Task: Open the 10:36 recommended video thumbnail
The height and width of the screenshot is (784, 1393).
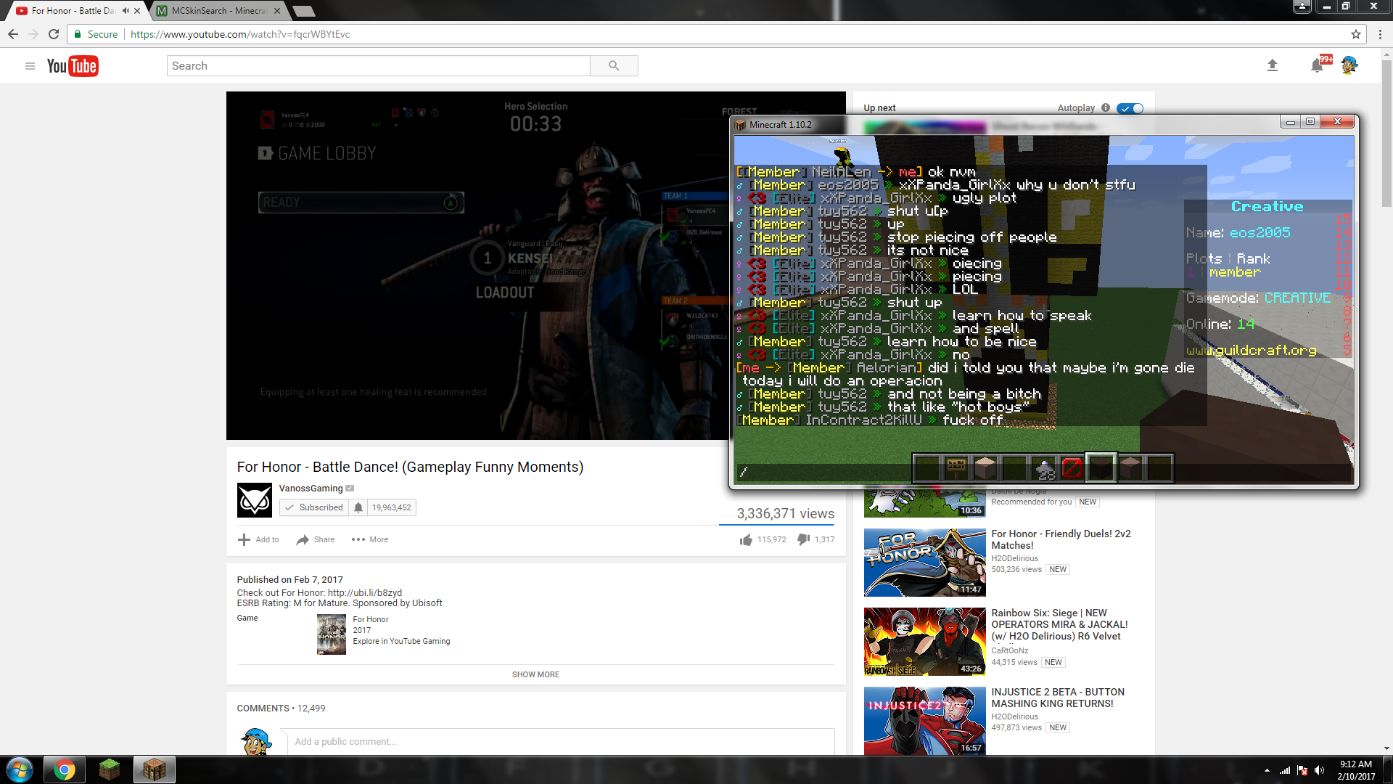Action: click(x=924, y=503)
